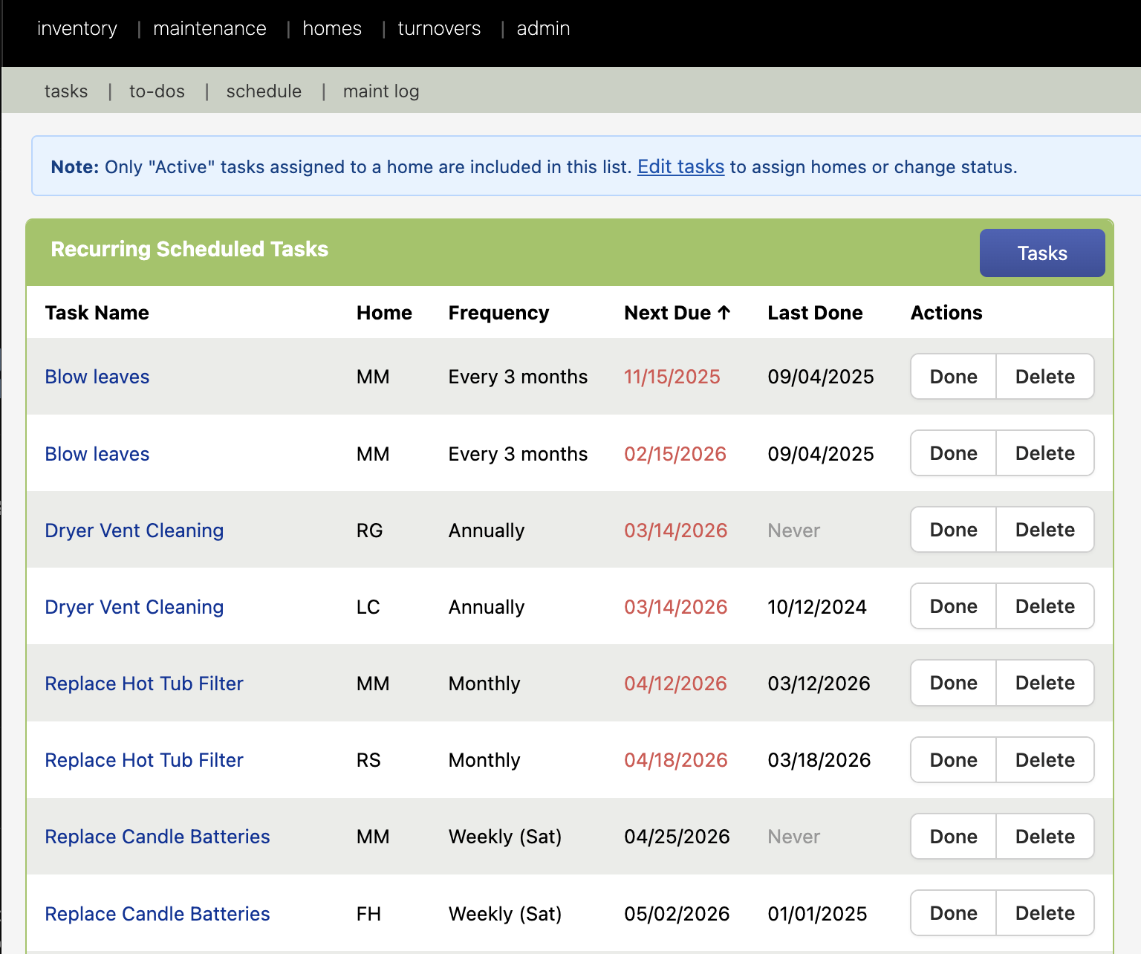The width and height of the screenshot is (1141, 954).
Task: Click the Frequency column header
Action: click(x=498, y=313)
